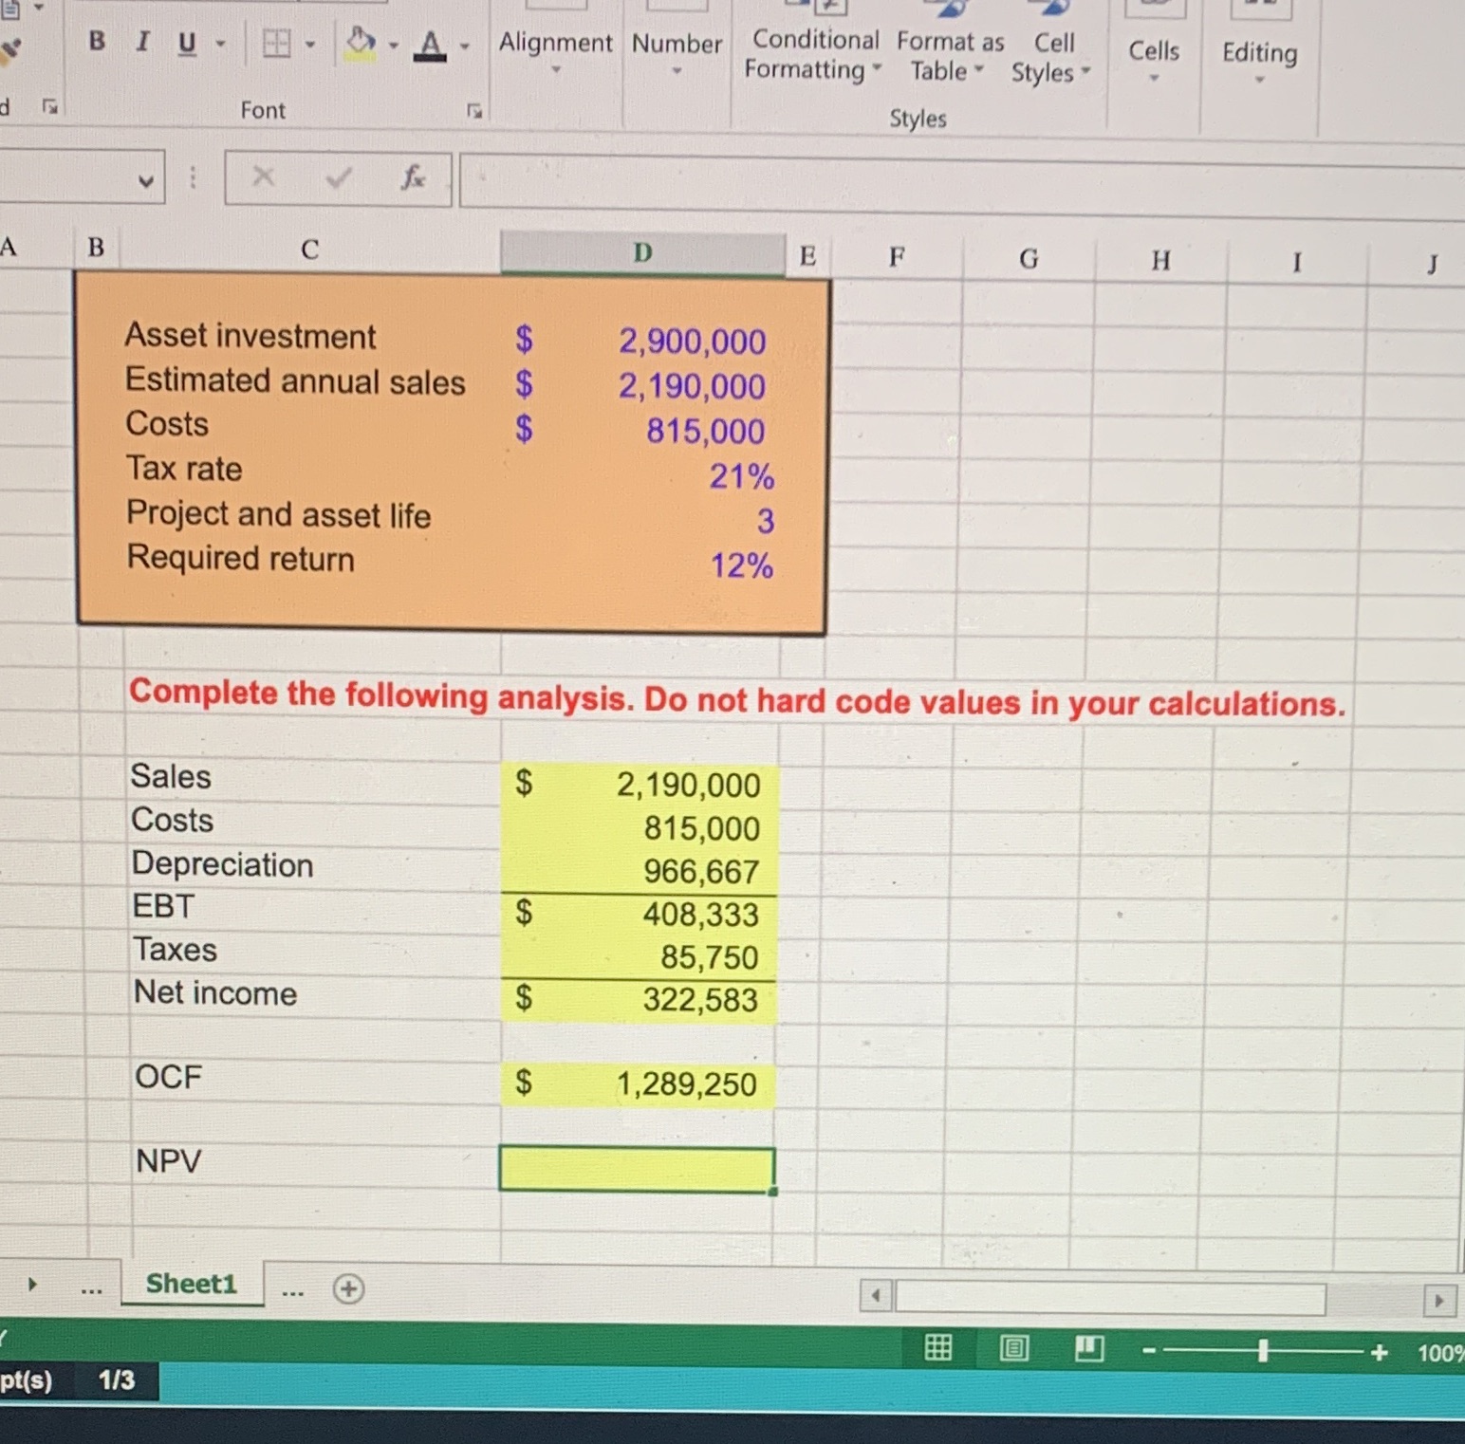Open Fill Color dropdown arrow

point(393,45)
